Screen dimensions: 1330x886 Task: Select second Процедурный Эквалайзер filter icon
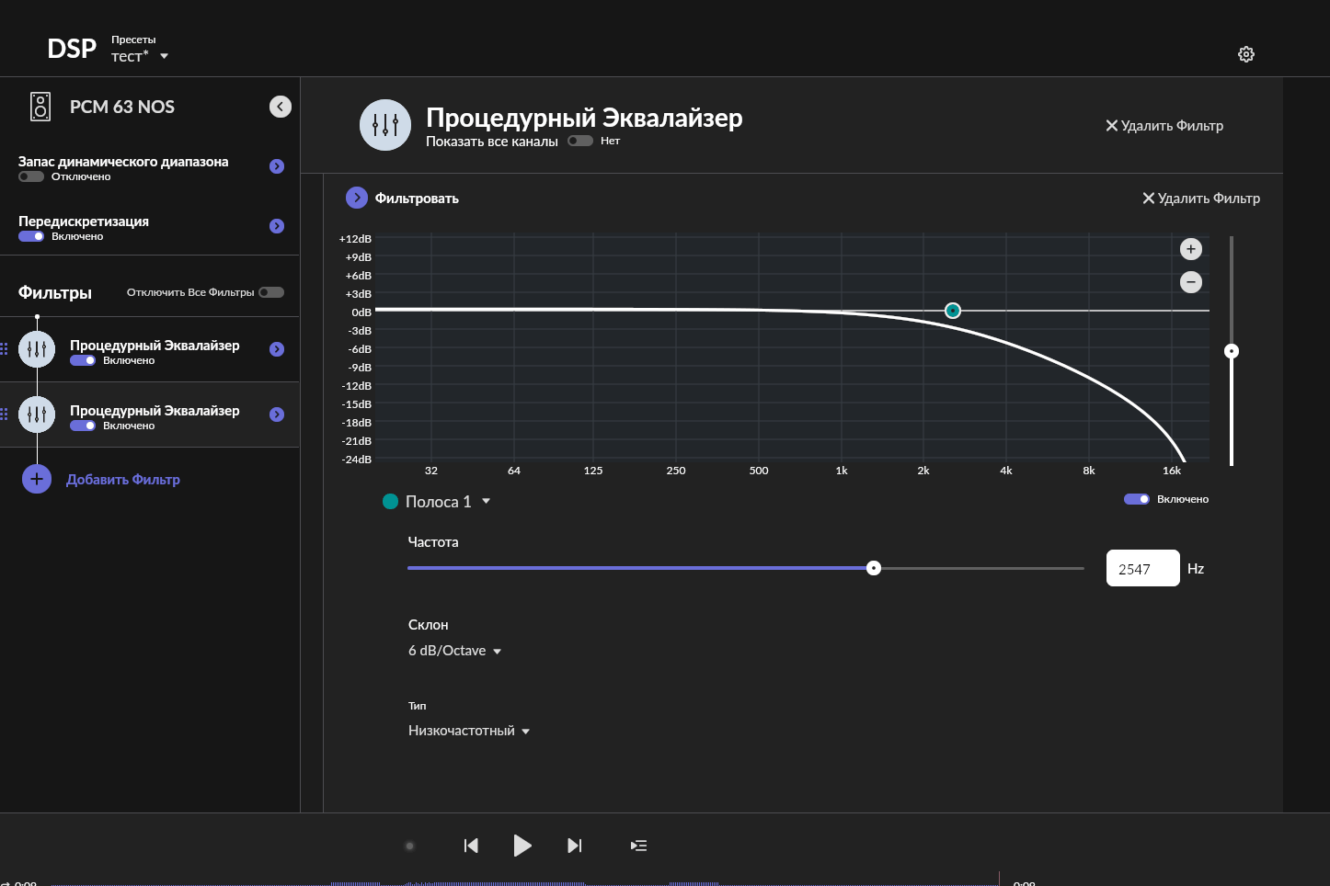[x=37, y=415]
